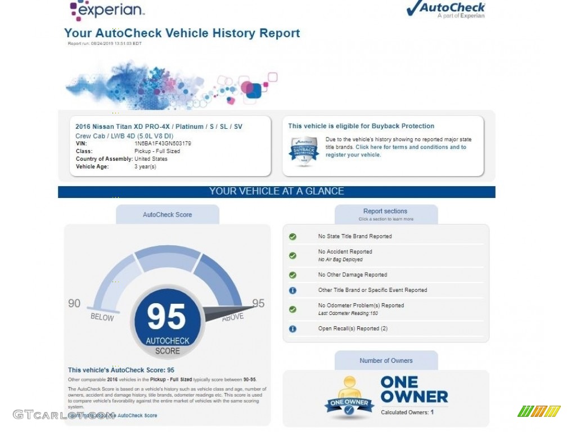Click the Buyback Protection shield badge
Screen dimensions: 576x432
tap(304, 151)
